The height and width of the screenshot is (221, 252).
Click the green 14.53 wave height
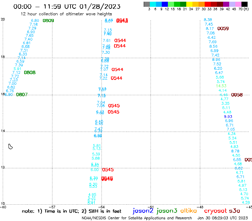221,86
